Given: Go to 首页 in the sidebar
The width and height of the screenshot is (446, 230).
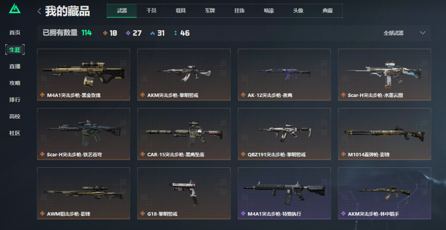Looking at the screenshot, I should (15, 33).
